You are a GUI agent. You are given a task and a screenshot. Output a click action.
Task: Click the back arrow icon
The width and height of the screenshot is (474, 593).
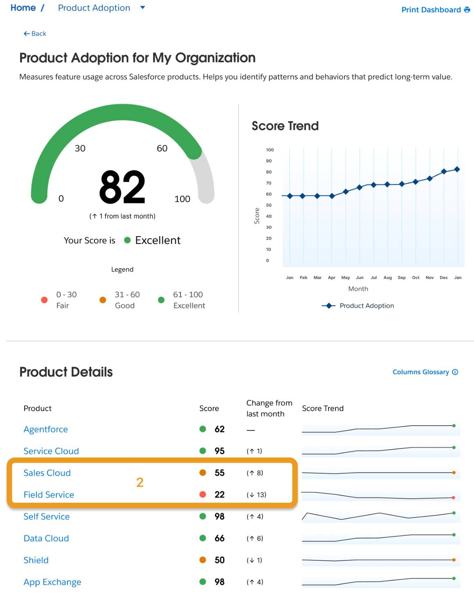[x=27, y=33]
